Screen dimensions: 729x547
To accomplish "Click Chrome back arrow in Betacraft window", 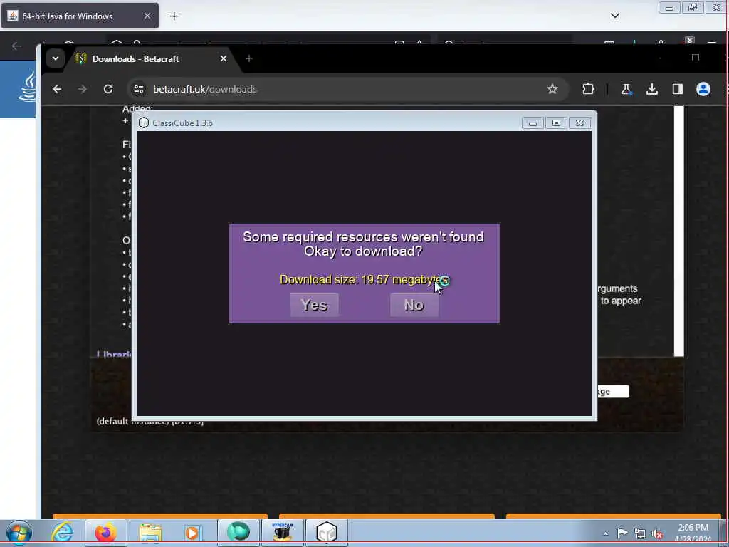I will pyautogui.click(x=57, y=89).
